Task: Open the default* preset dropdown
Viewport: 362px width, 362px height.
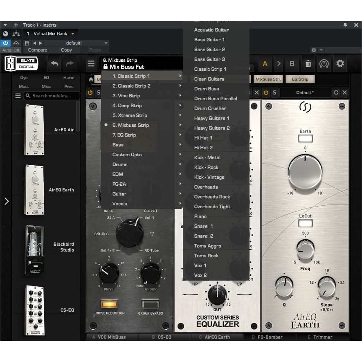Action: [106, 43]
